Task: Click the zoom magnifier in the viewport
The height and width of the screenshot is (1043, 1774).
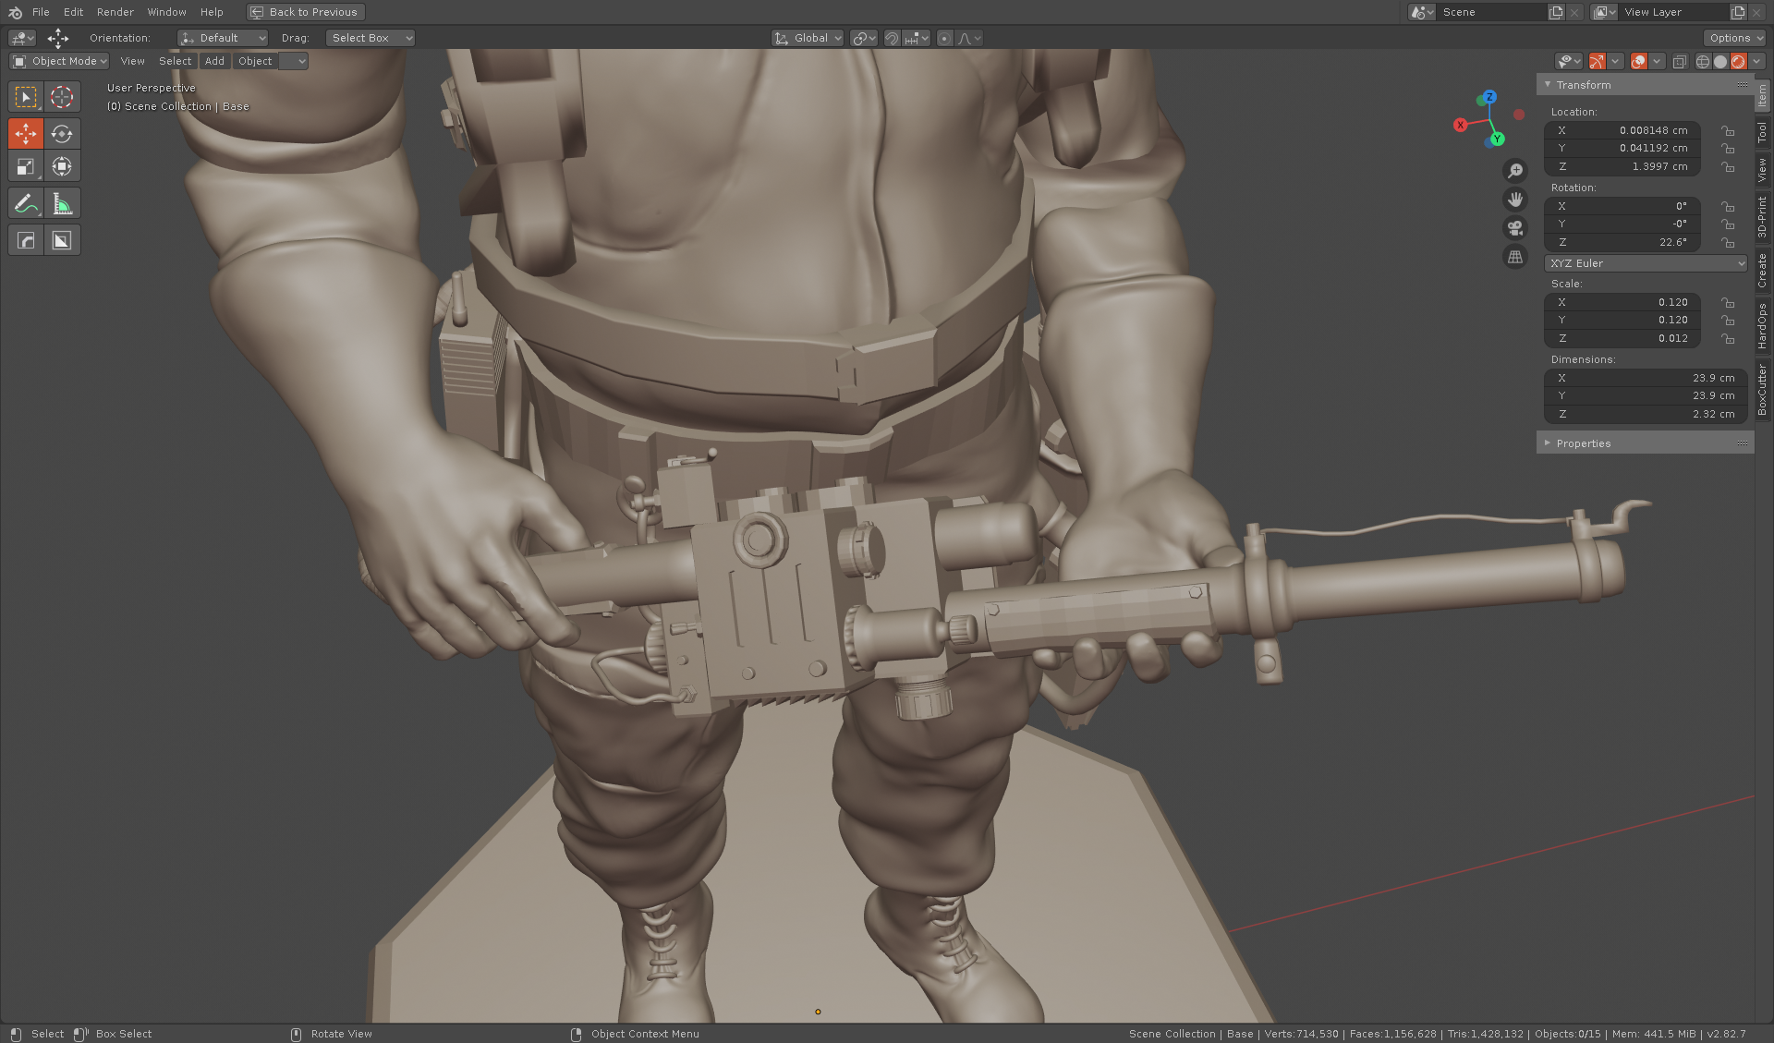Action: coord(1515,170)
